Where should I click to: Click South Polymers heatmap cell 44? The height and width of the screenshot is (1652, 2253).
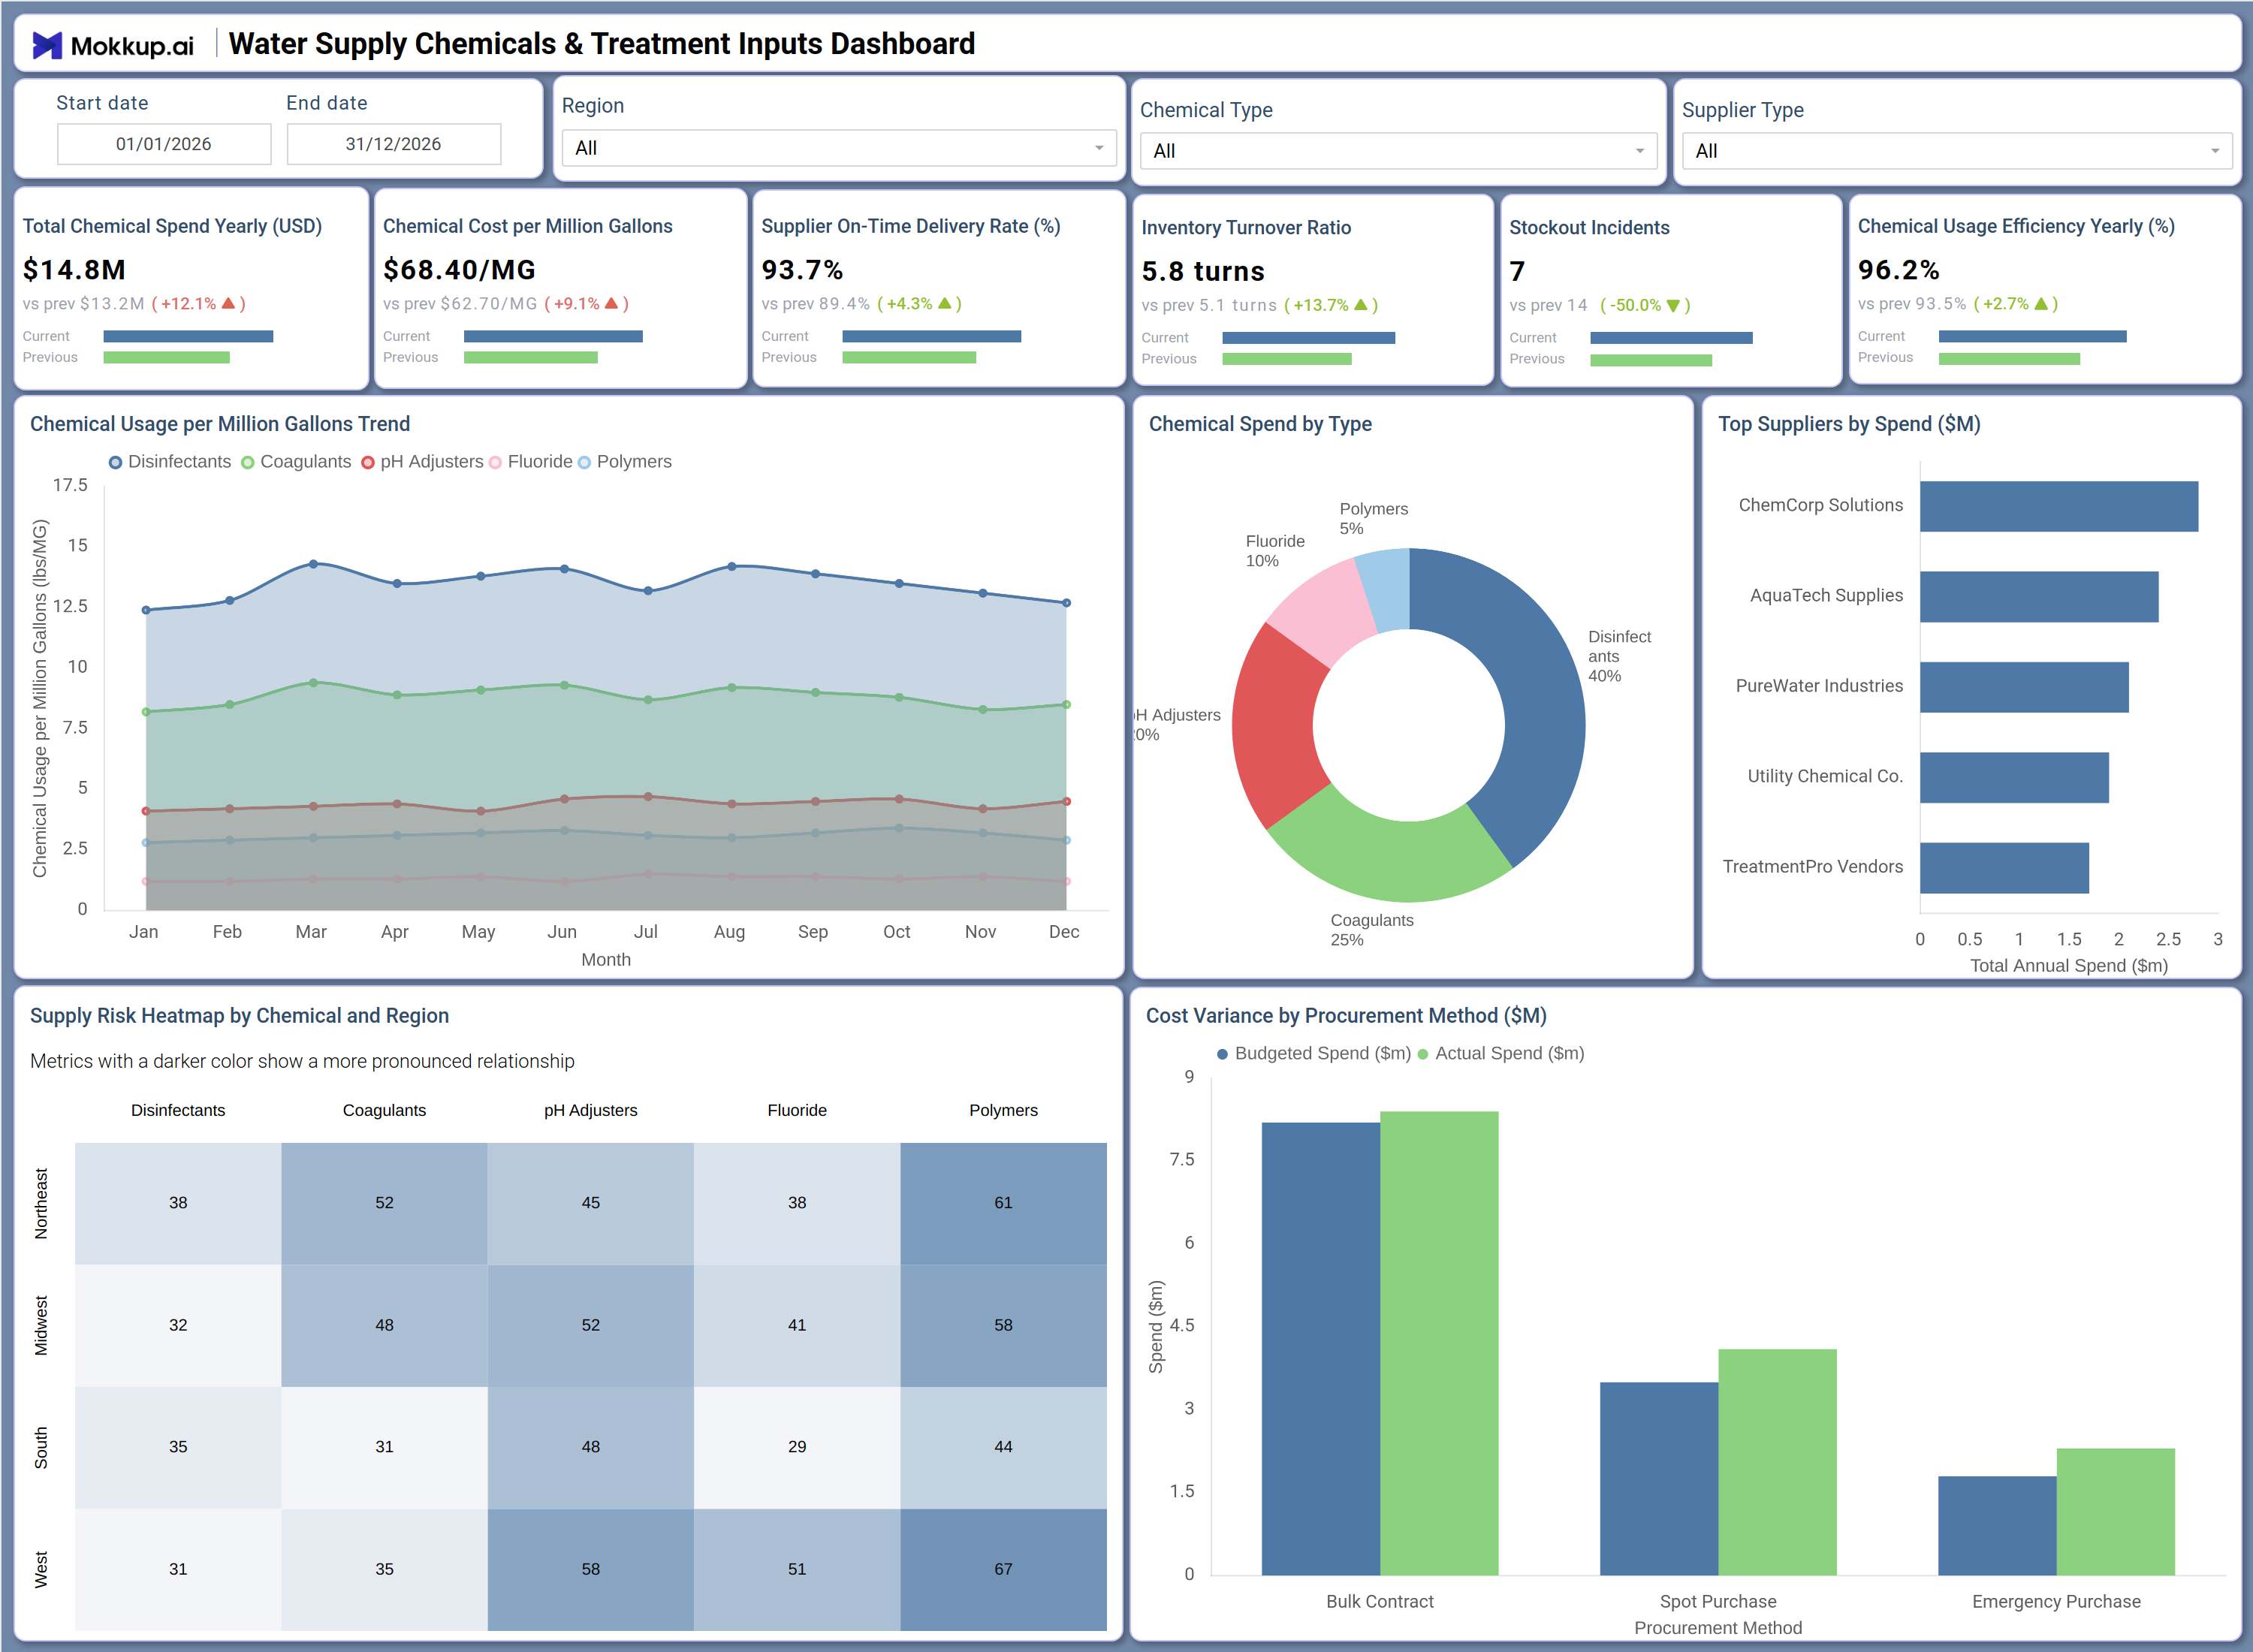(1003, 1447)
